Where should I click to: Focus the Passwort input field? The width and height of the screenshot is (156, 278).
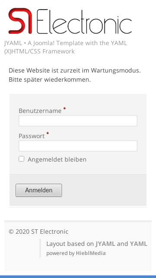click(78, 146)
